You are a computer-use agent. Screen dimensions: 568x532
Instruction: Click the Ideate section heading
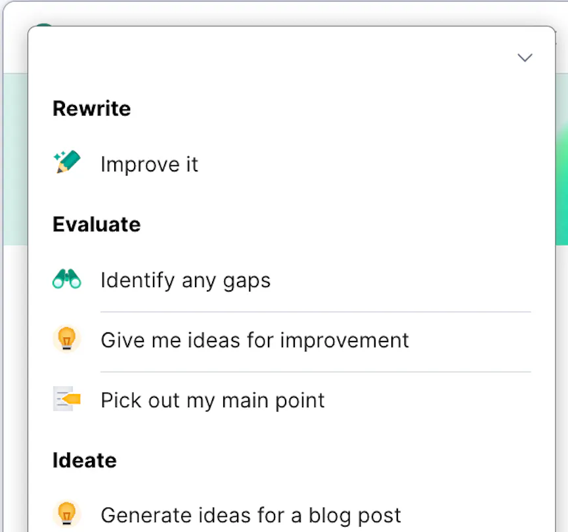(x=85, y=460)
